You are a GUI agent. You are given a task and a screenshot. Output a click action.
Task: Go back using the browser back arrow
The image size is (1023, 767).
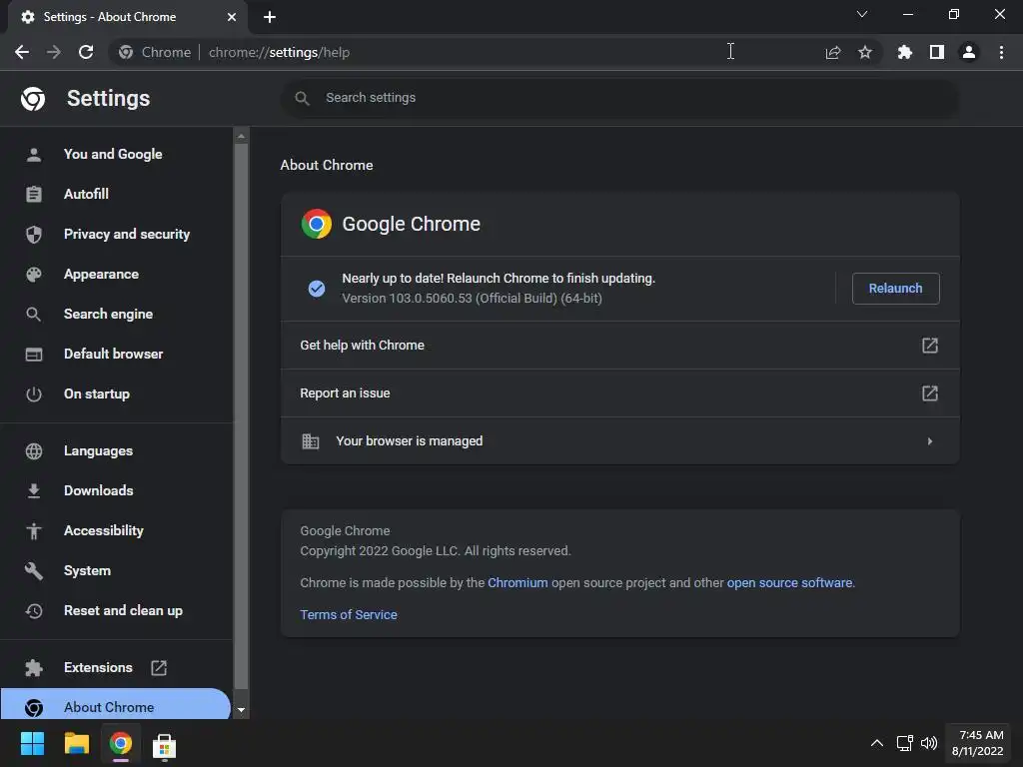[22, 52]
